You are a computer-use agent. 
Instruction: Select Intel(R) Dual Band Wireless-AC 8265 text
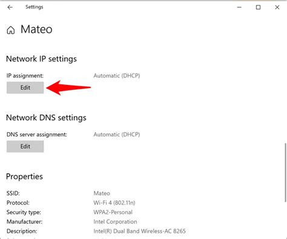click(x=139, y=231)
